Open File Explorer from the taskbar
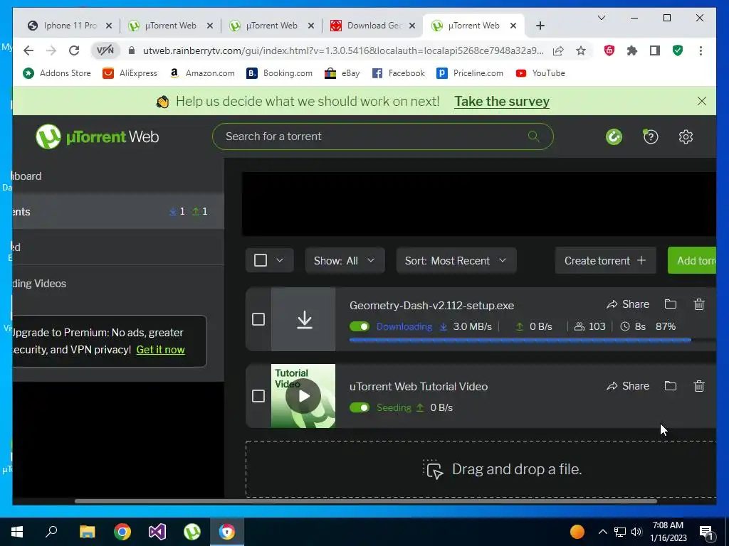The image size is (729, 546). tap(87, 532)
